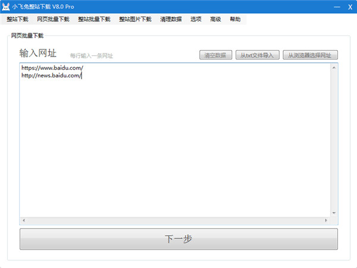The height and width of the screenshot is (268, 357).
Task: Minimize the window with the dash button
Action: tap(337, 7)
